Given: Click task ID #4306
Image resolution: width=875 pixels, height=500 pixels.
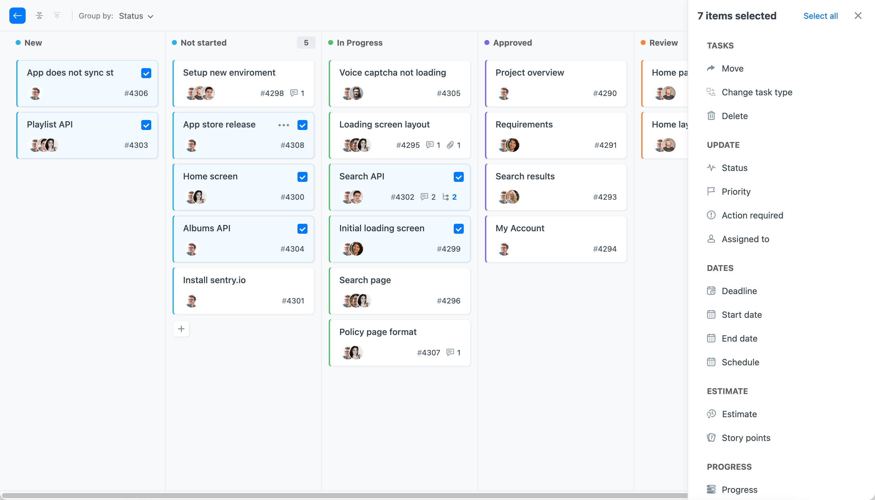Looking at the screenshot, I should [136, 93].
